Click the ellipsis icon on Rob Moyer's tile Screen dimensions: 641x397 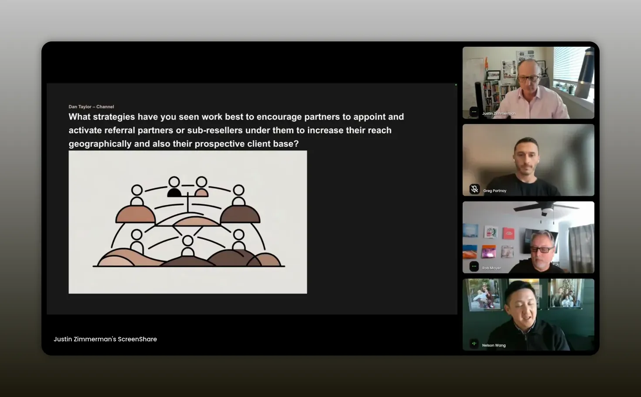click(x=473, y=266)
